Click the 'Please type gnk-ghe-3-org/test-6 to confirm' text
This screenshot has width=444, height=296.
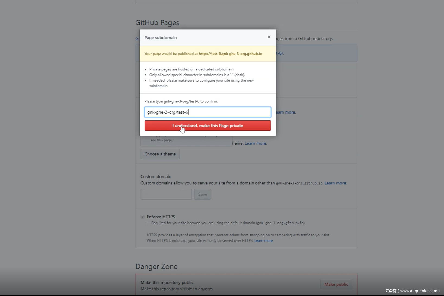[181, 101]
